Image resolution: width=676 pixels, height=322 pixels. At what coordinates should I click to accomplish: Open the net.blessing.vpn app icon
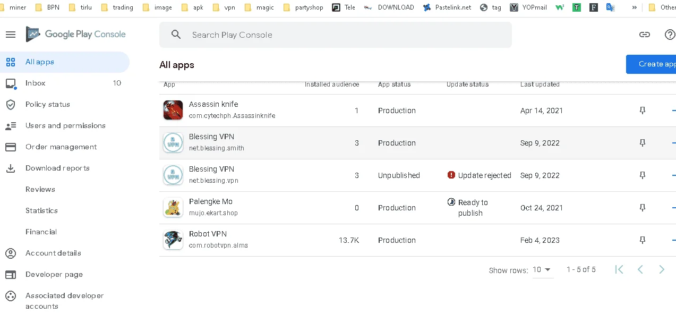(173, 175)
